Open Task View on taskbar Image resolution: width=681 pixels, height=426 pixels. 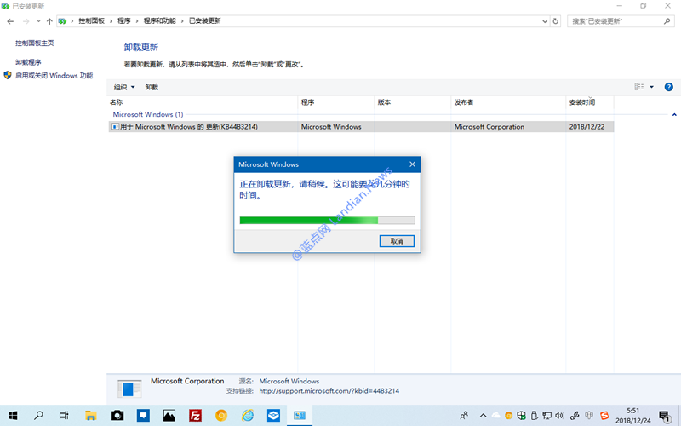point(64,416)
